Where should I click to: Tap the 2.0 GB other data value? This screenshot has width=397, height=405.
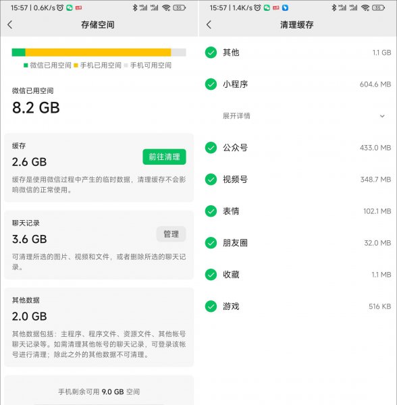coord(29,317)
